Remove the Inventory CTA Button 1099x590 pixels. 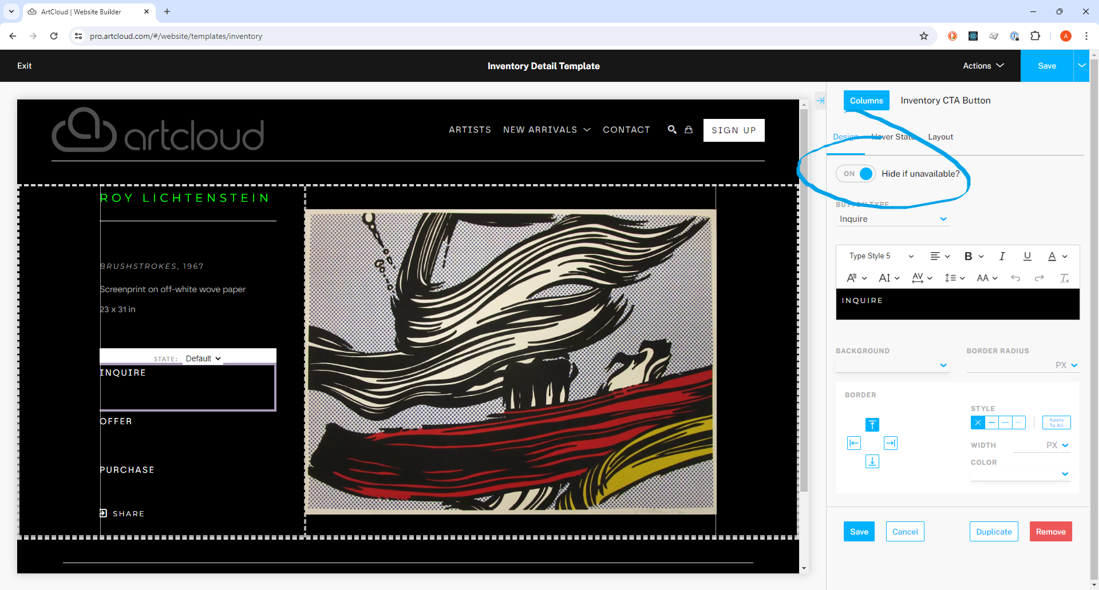coord(1051,532)
